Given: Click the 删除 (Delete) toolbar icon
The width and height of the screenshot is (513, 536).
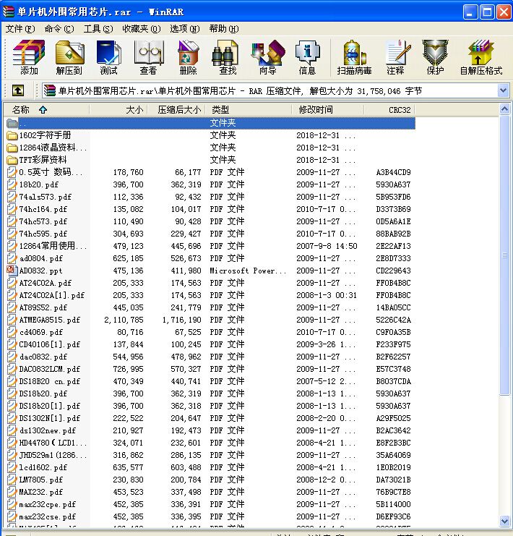Looking at the screenshot, I should point(188,56).
